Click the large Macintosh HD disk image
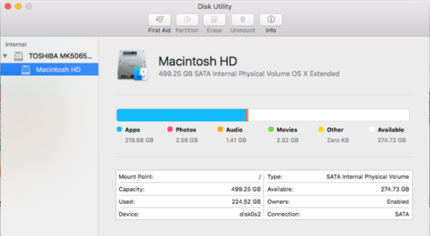Viewport: 430px width, 236px height. [x=132, y=65]
